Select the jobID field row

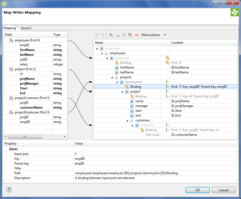click(x=35, y=59)
